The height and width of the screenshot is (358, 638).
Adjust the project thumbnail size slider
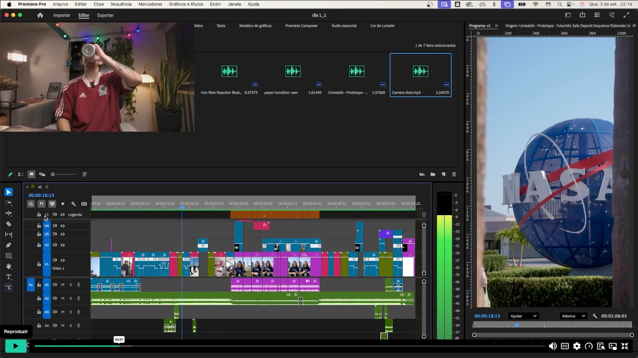pyautogui.click(x=63, y=174)
